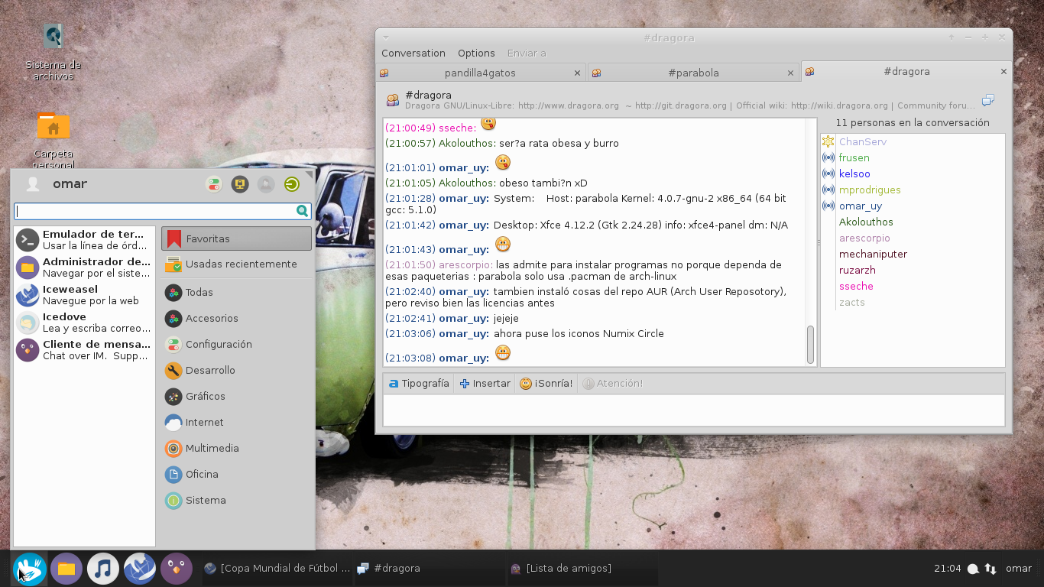This screenshot has width=1044, height=587.
Task: Close the #parabola tab
Action: [x=790, y=73]
